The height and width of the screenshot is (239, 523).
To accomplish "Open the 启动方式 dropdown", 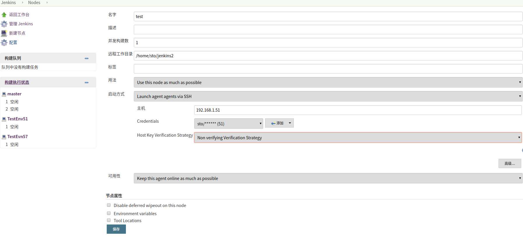I will (x=328, y=97).
